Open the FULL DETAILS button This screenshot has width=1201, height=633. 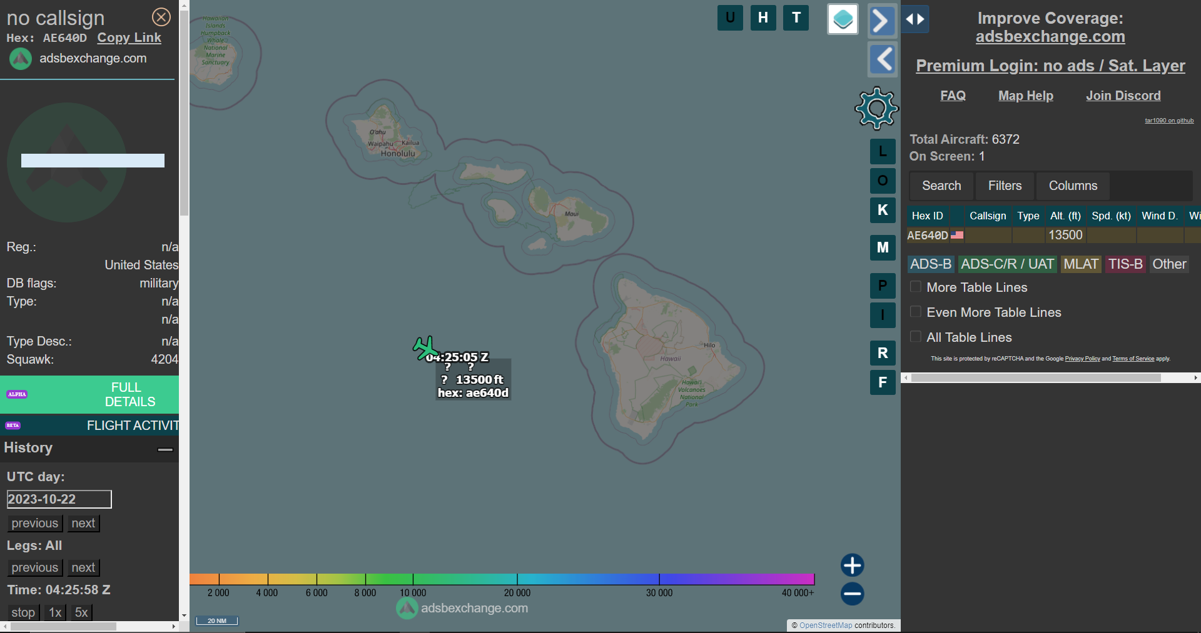pyautogui.click(x=89, y=394)
